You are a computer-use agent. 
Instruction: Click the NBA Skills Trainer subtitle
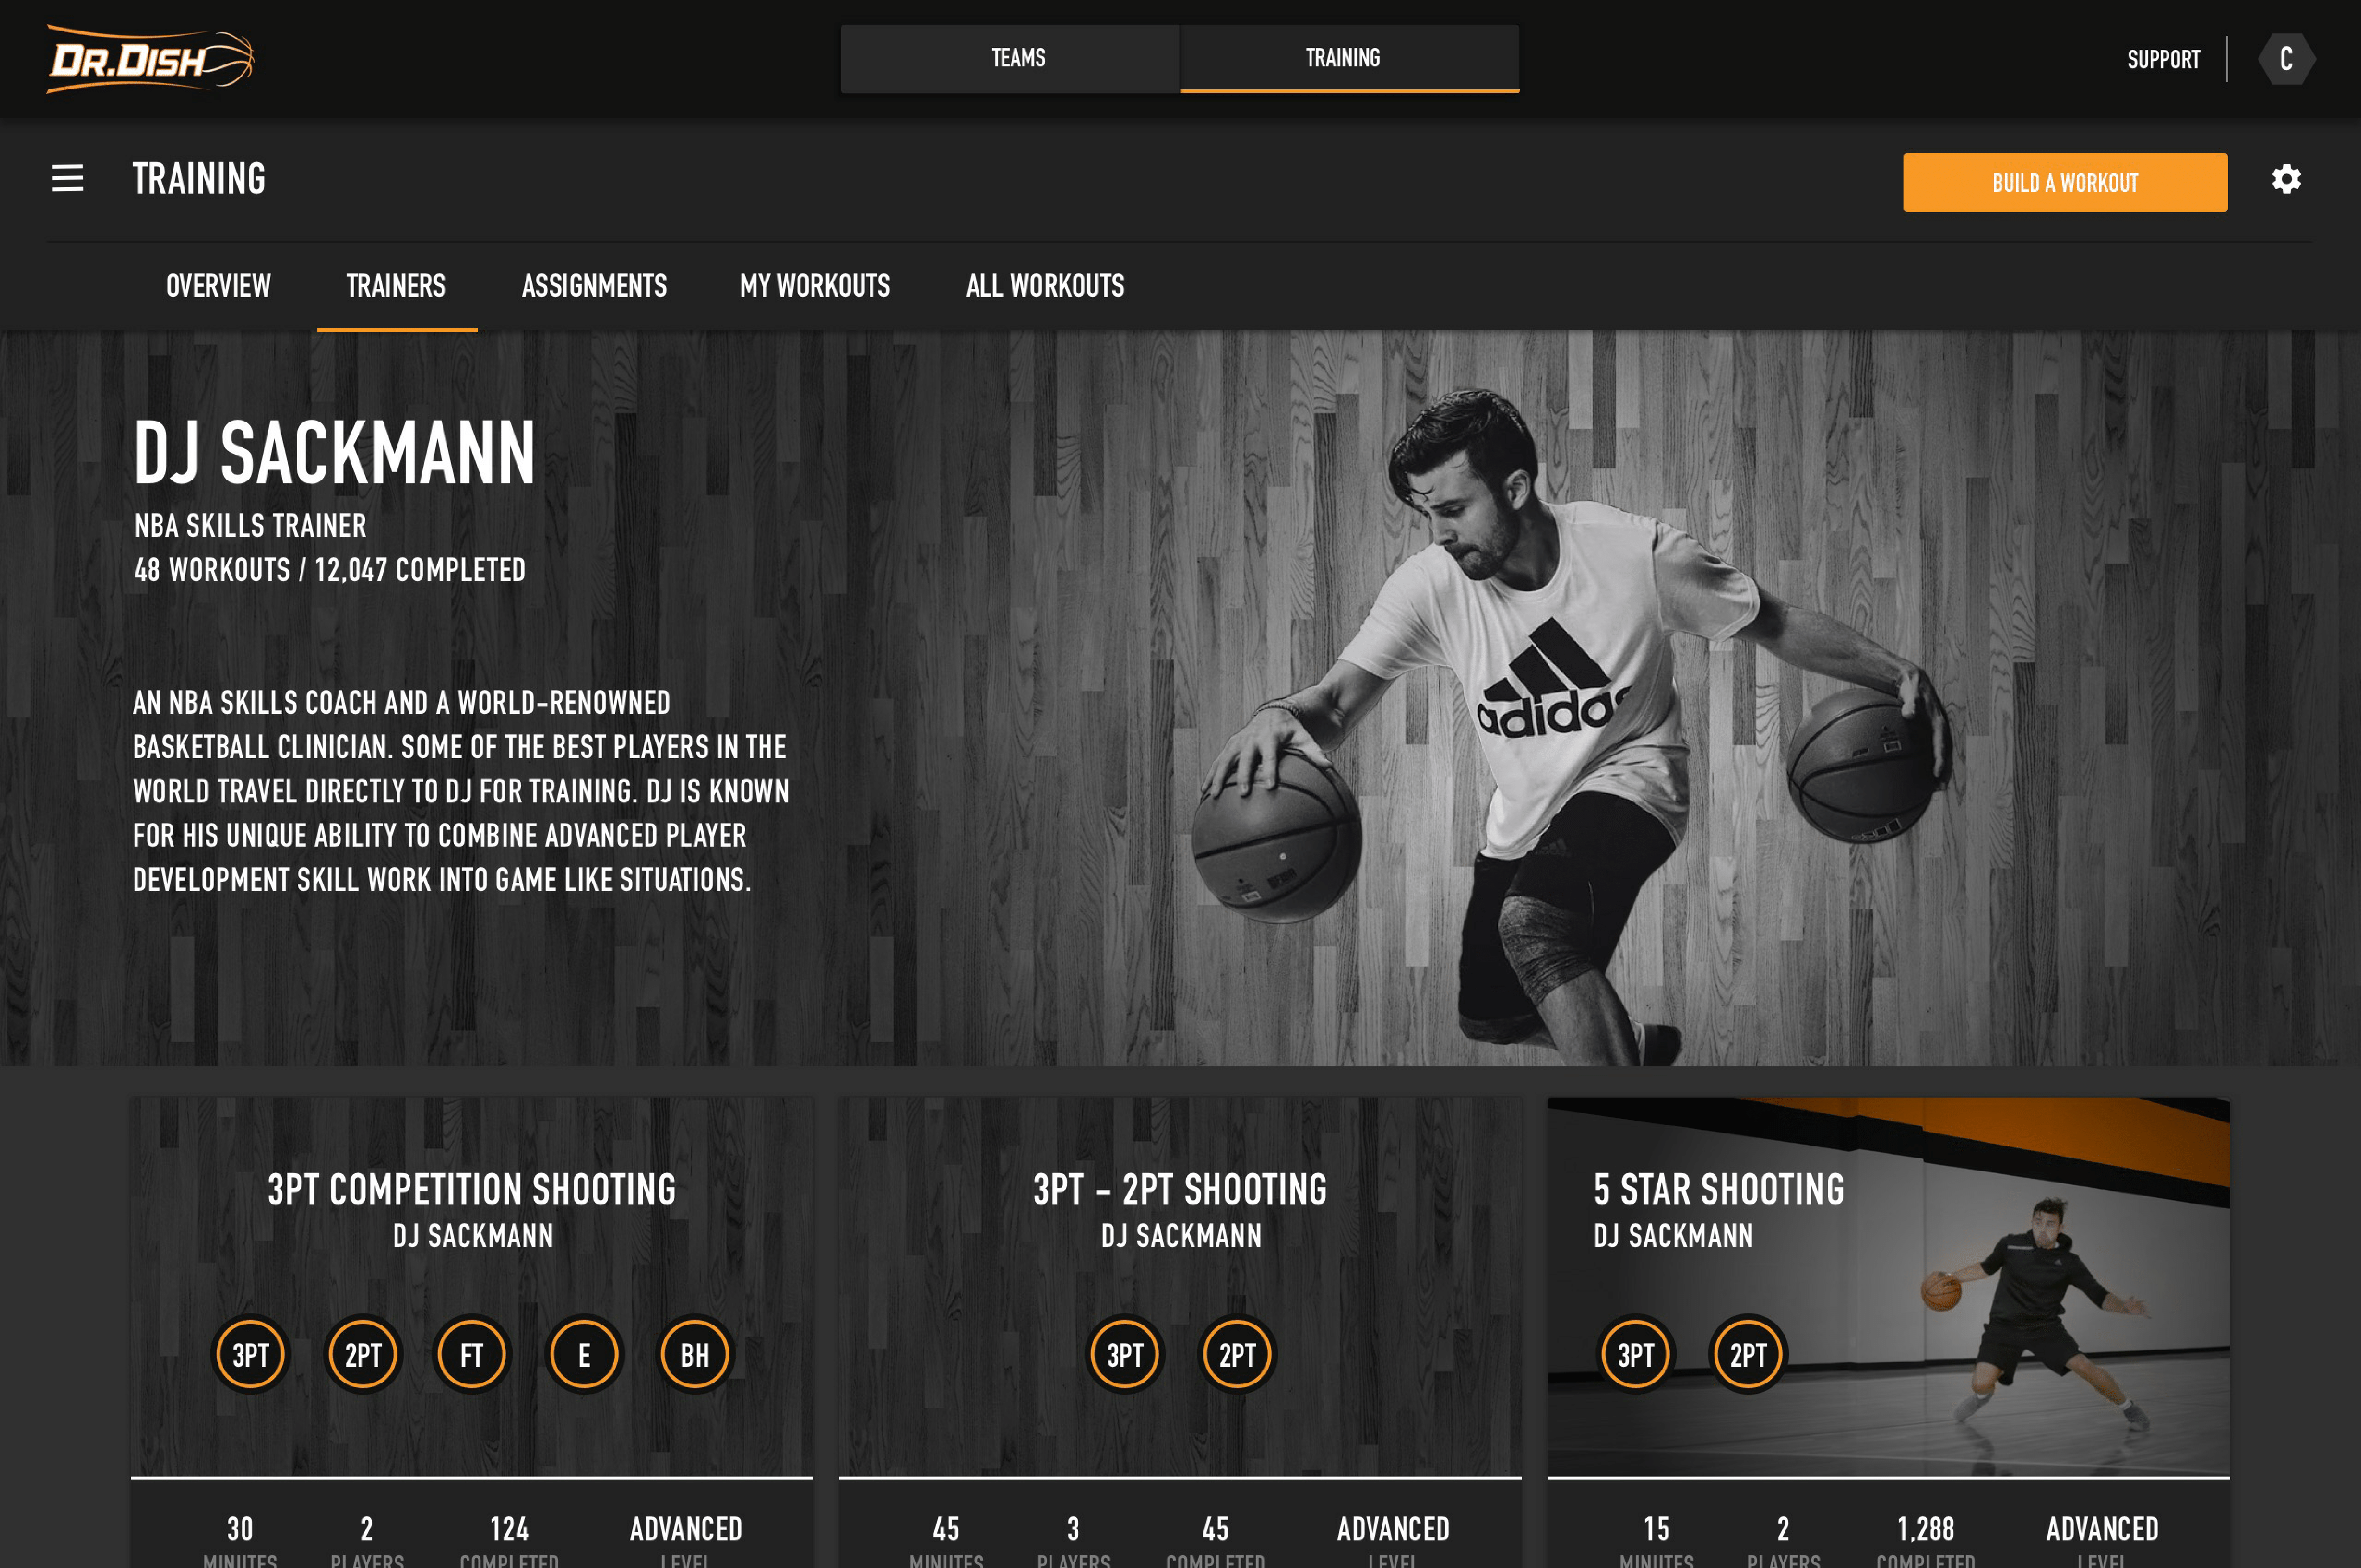pyautogui.click(x=250, y=526)
